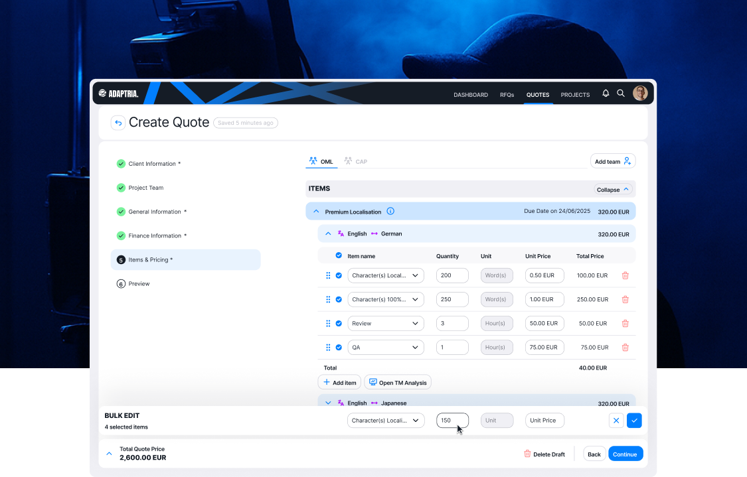Screen dimensions: 747x477
Task: Uncheck the QA row checkbox
Action: [x=339, y=348]
